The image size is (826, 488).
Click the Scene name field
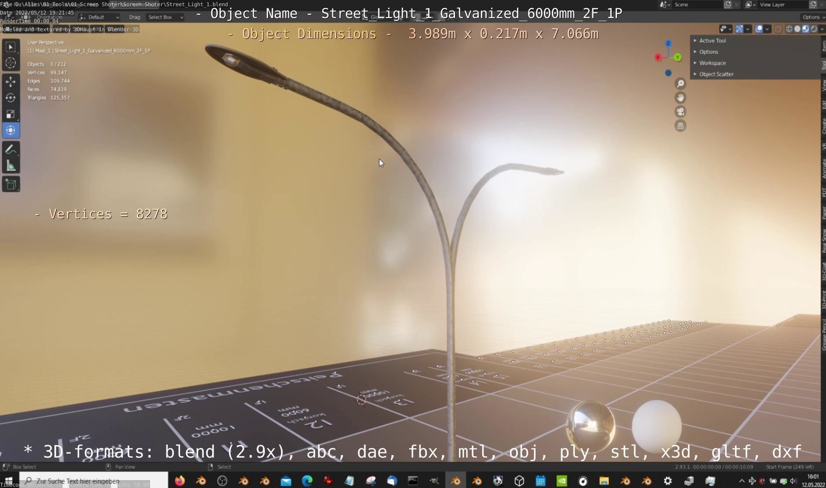click(x=697, y=4)
